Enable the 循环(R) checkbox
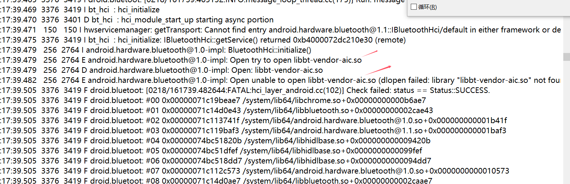Image resolution: width=570 pixels, height=184 pixels. pos(414,7)
